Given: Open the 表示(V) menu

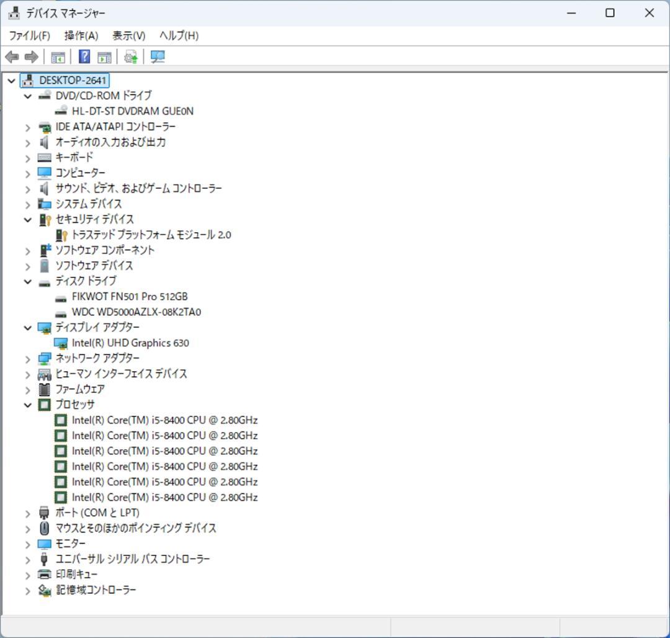Looking at the screenshot, I should (x=128, y=35).
